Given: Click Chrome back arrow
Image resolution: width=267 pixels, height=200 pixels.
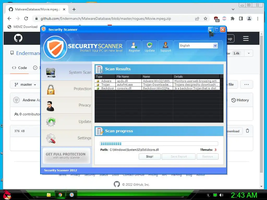Looking at the screenshot, I should point(9,18).
